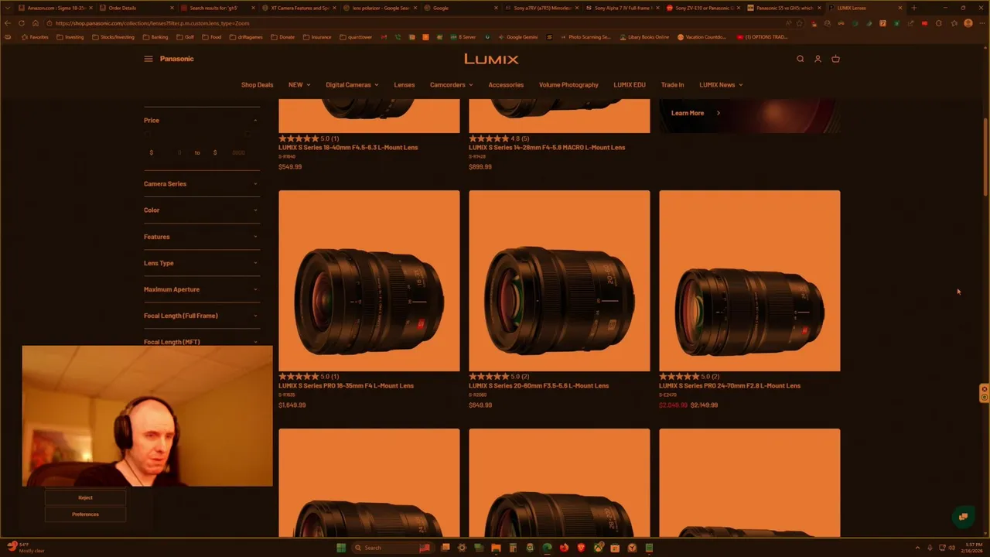Show hidden system tray icons chevron
The width and height of the screenshot is (990, 557).
point(918,548)
